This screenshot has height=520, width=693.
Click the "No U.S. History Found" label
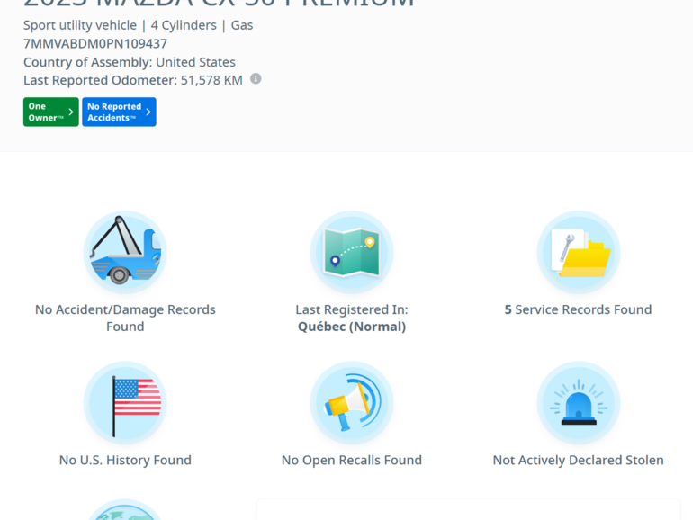(125, 460)
